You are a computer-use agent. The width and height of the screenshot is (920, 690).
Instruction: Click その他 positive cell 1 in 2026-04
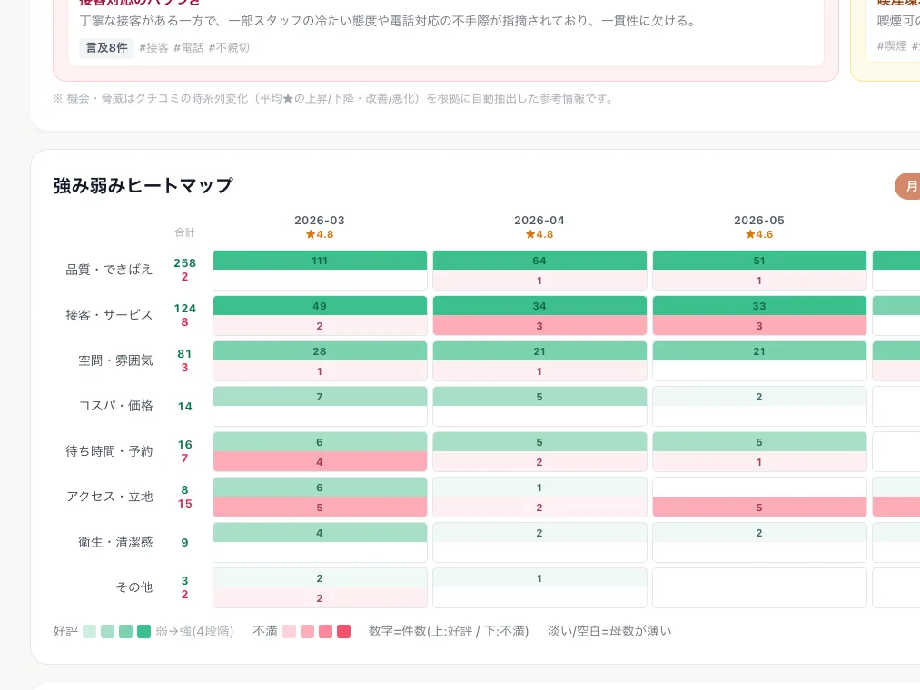pos(539,578)
